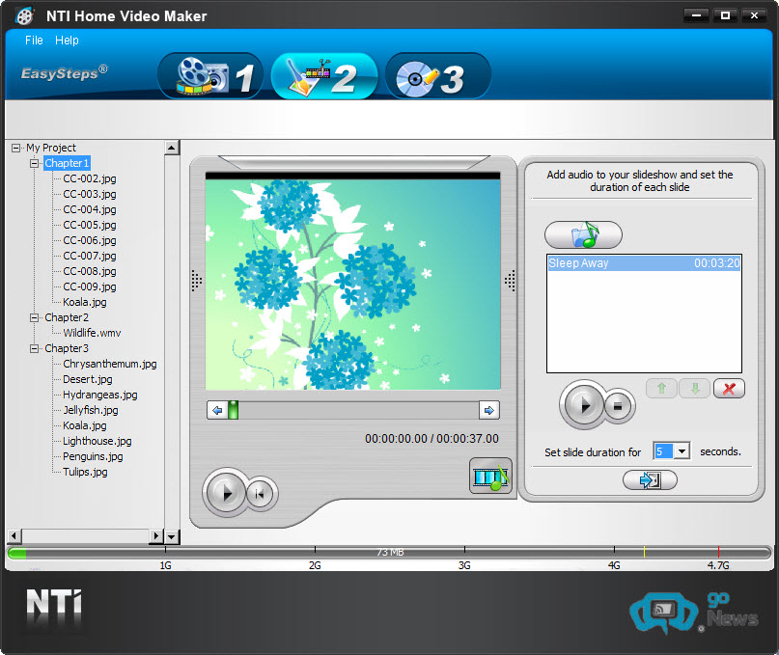The width and height of the screenshot is (779, 655).
Task: Step preview backward with left arrow
Action: click(217, 410)
